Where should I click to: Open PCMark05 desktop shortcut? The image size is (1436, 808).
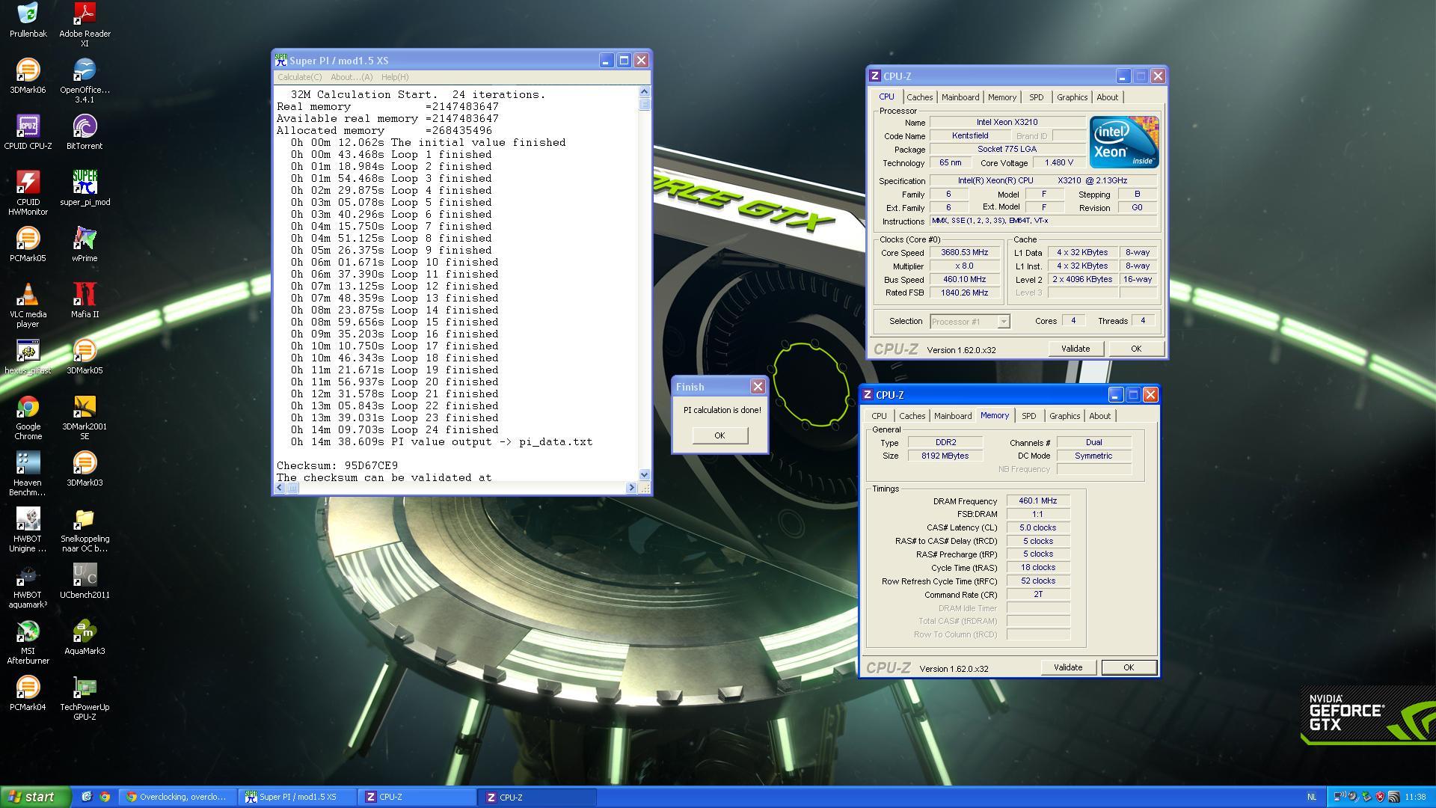click(28, 244)
